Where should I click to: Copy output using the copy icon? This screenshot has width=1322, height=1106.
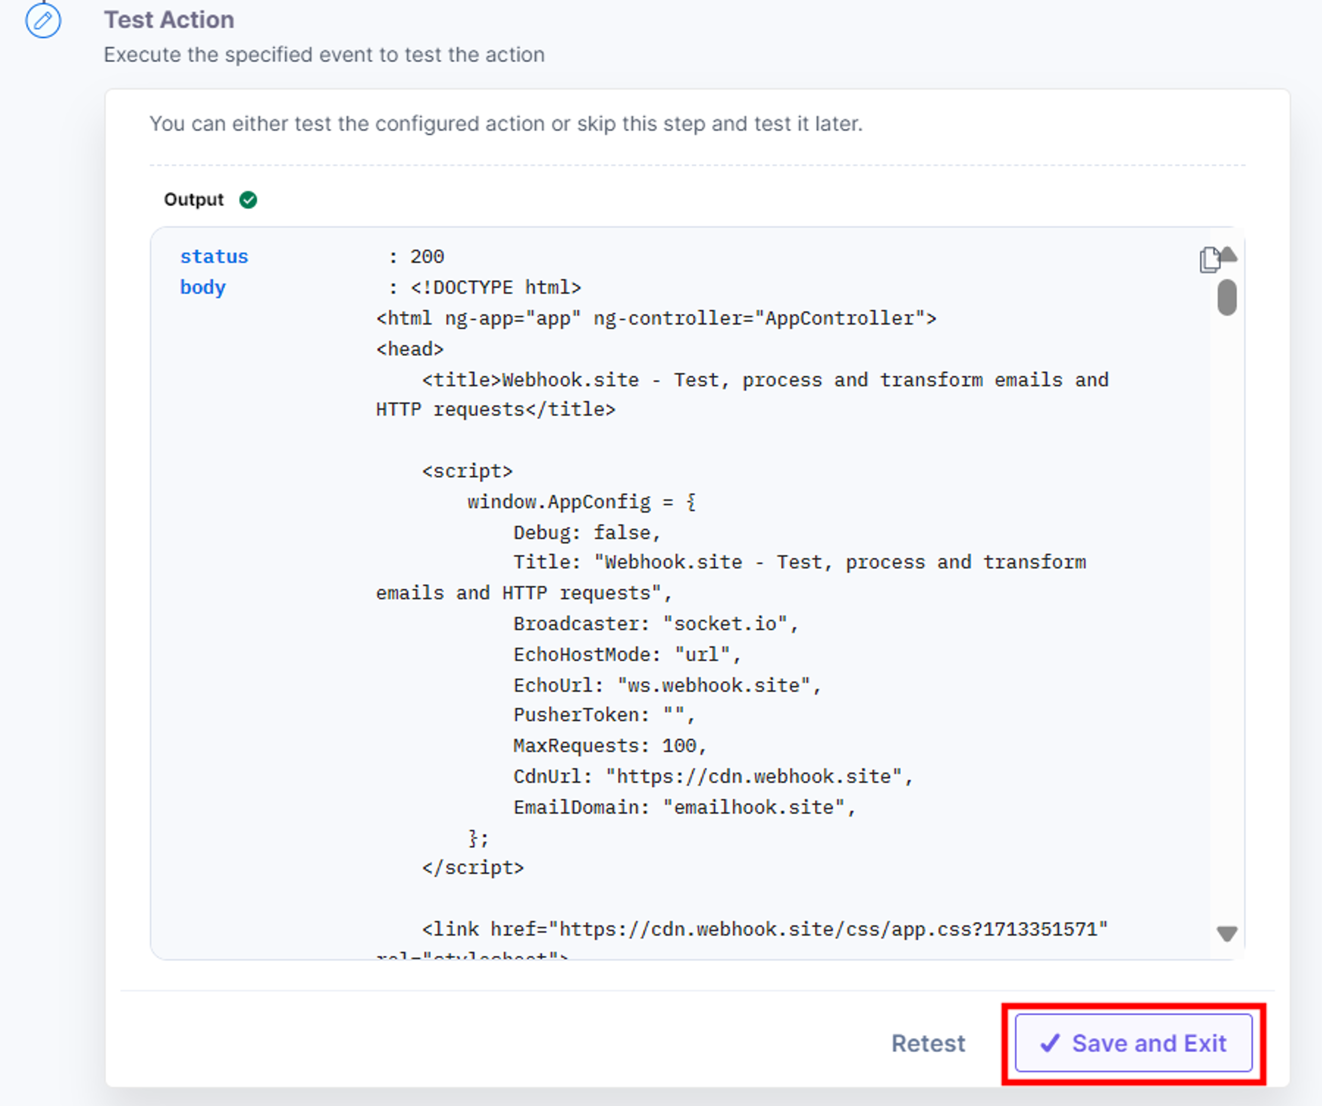click(x=1209, y=259)
